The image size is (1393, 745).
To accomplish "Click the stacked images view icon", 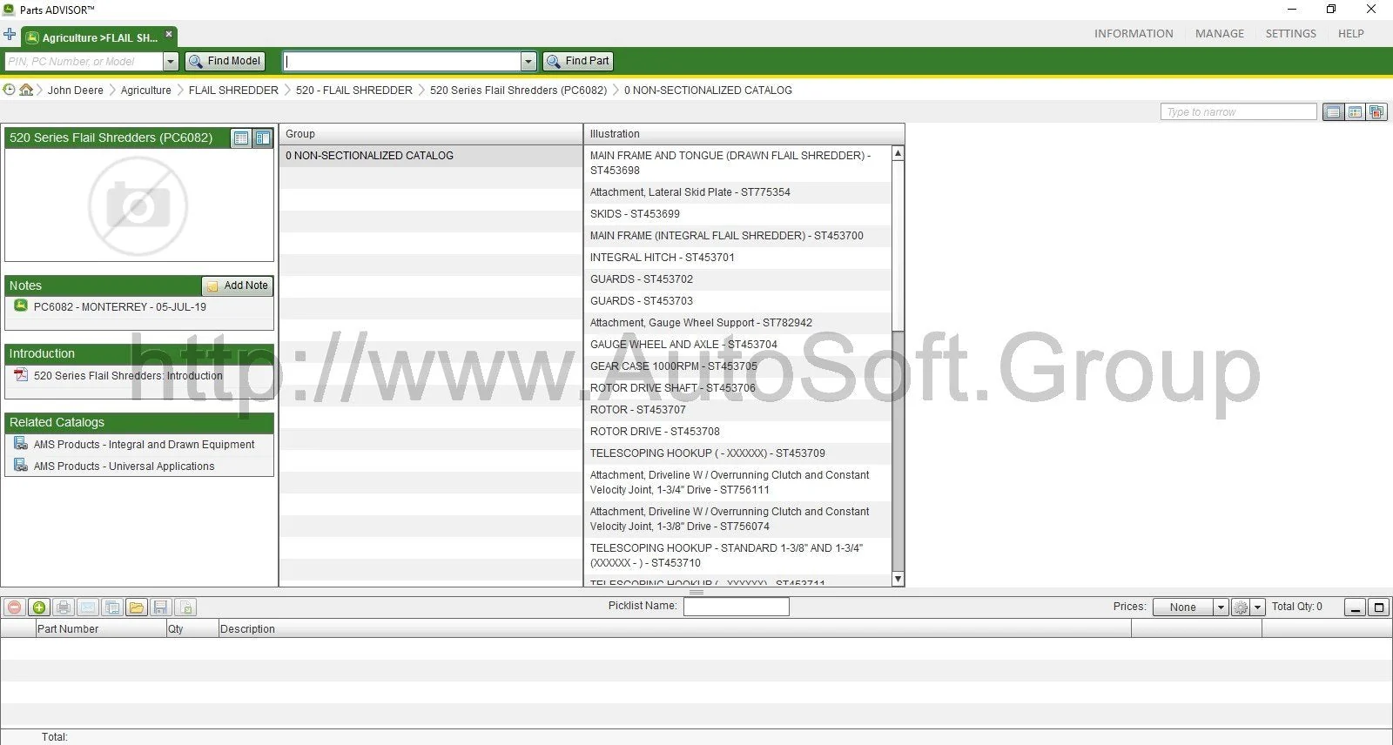I will [1376, 112].
